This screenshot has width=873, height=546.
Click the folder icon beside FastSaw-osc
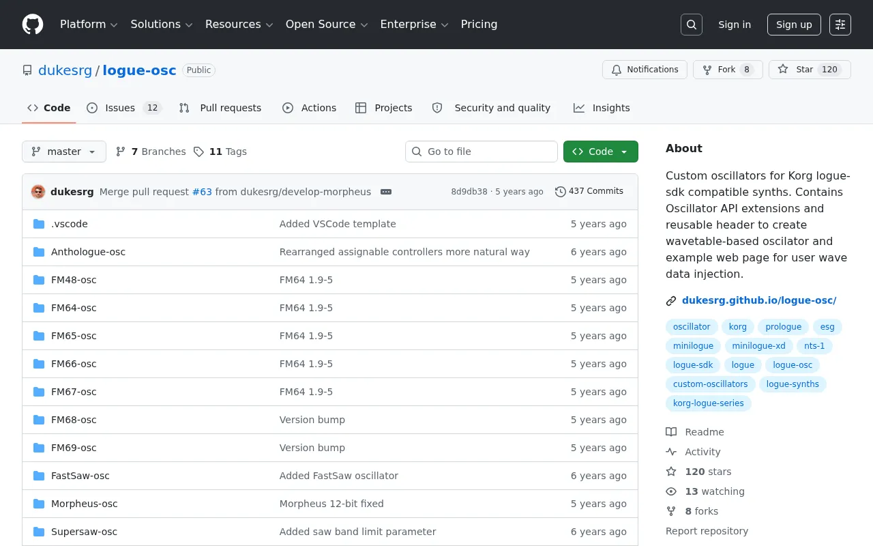tap(39, 476)
